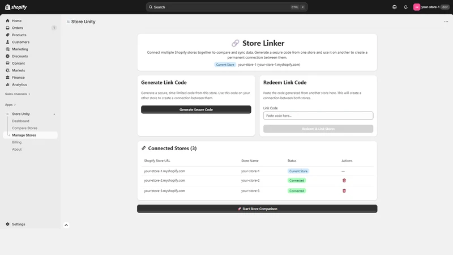This screenshot has height=255, width=453.
Task: Click the Shopify logo
Action: click(x=16, y=7)
